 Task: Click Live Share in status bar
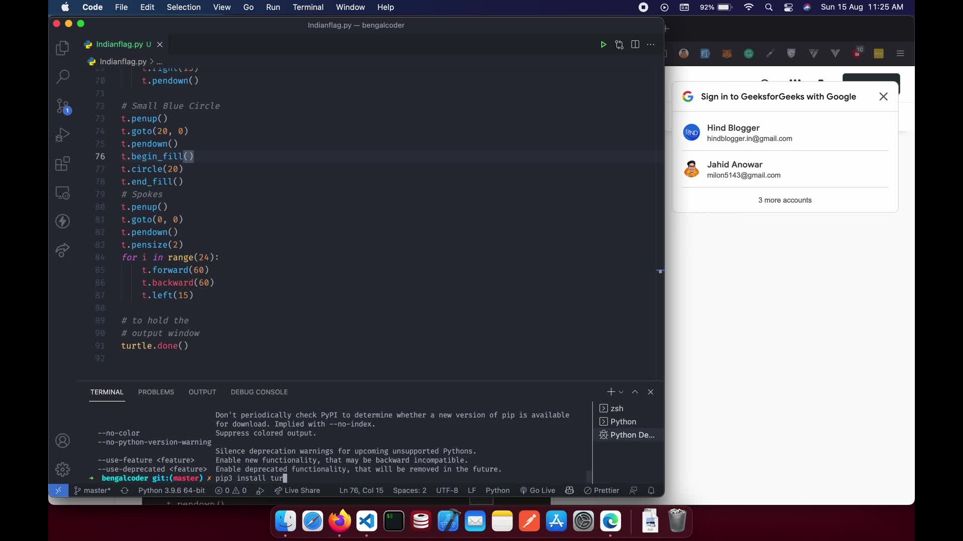click(x=297, y=490)
